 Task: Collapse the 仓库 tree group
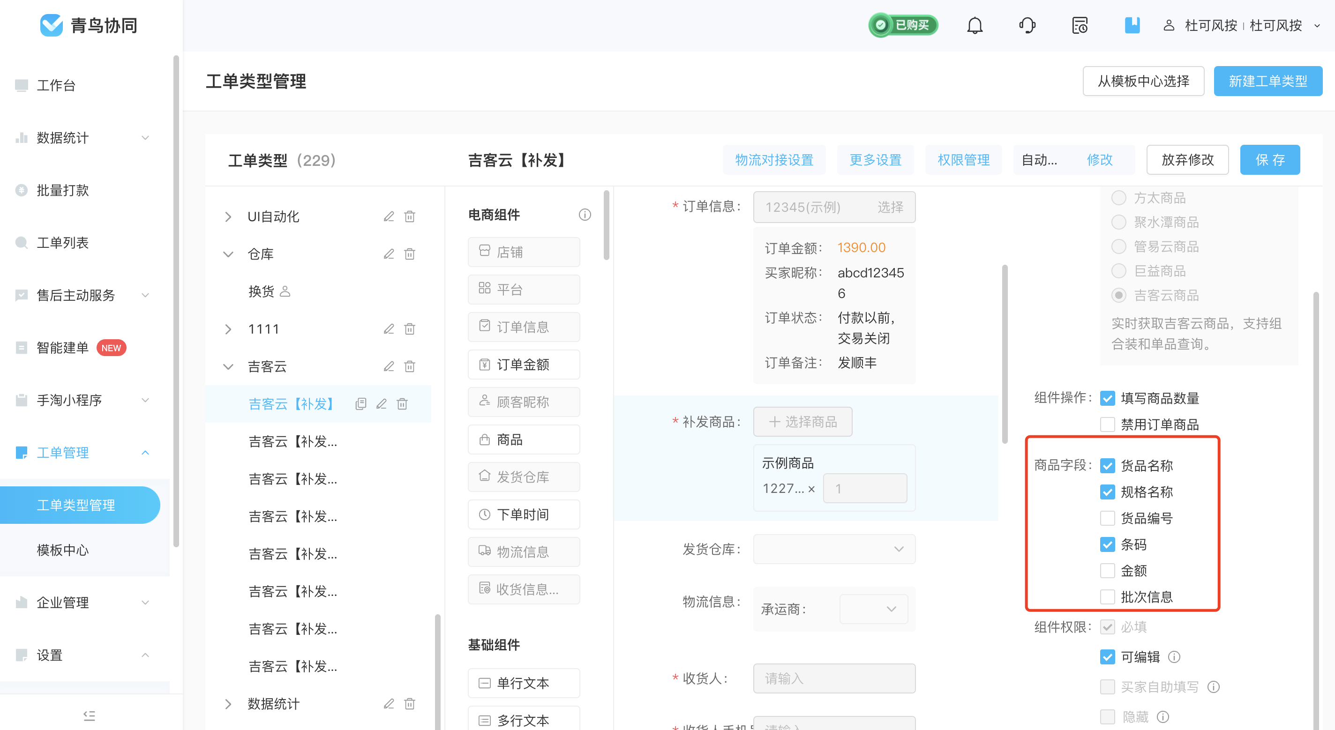[x=228, y=254]
